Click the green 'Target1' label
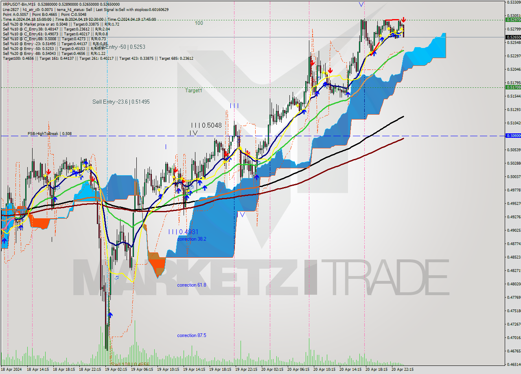Image resolution: width=521 pixels, height=374 pixels. [193, 91]
